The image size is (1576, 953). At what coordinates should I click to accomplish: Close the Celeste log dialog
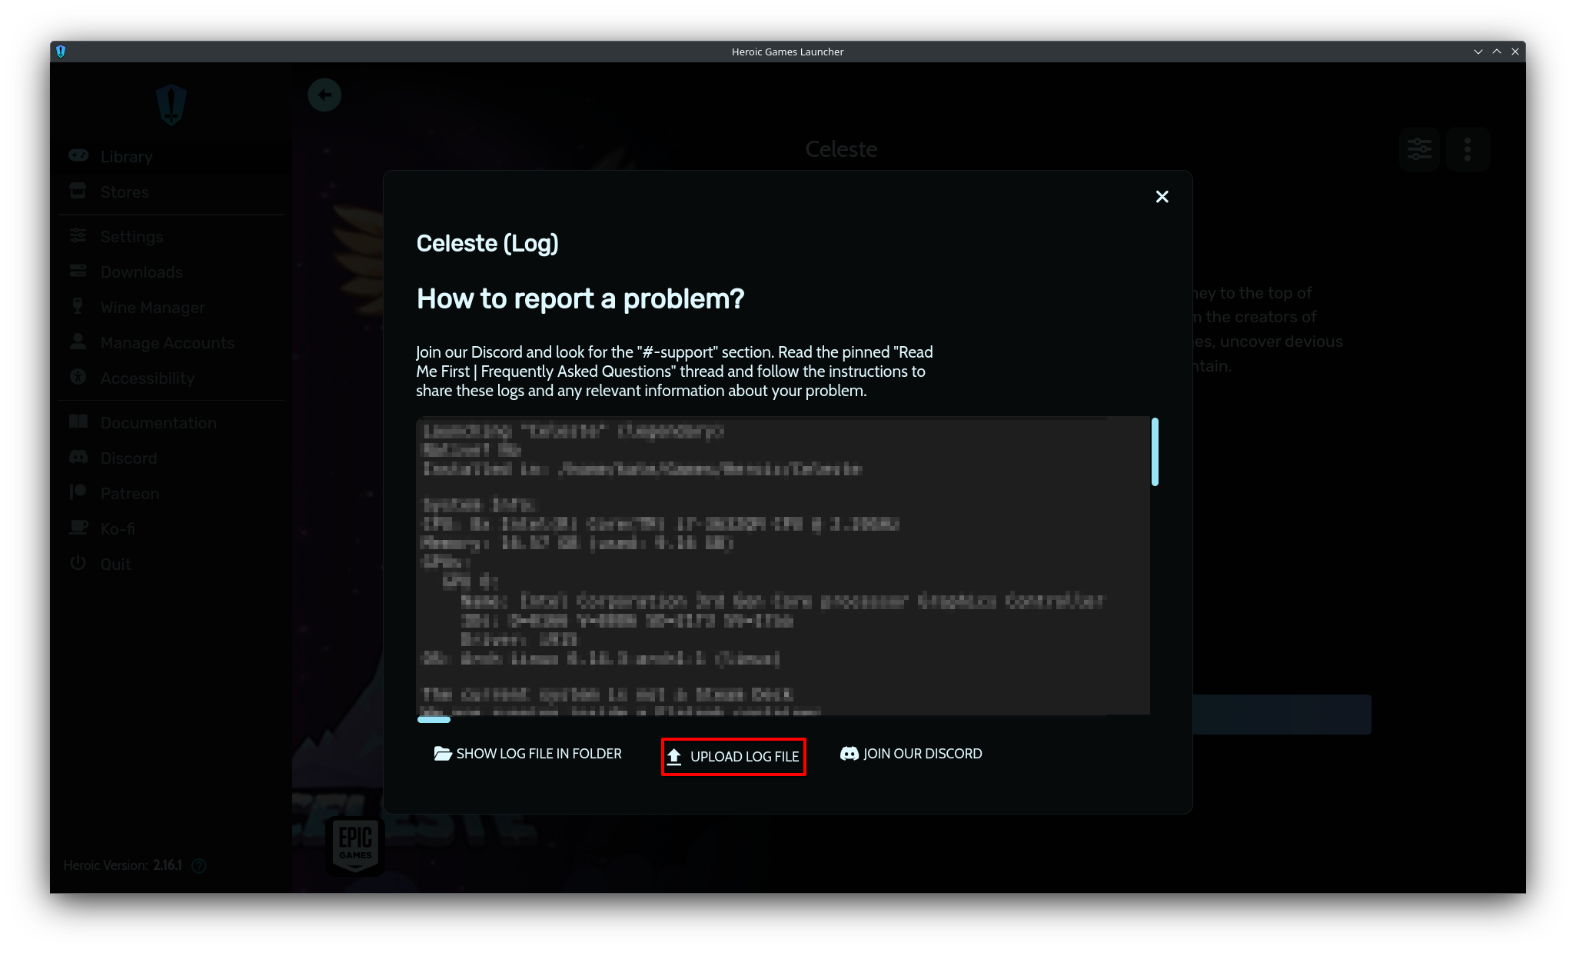click(1162, 197)
